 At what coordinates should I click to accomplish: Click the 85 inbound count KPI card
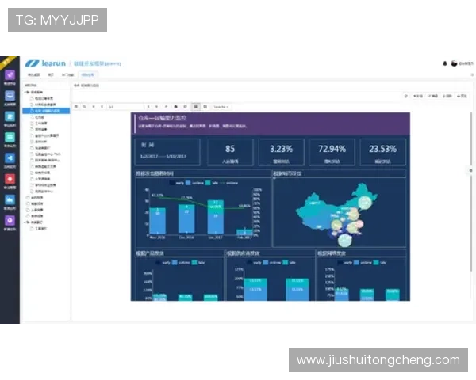click(230, 152)
